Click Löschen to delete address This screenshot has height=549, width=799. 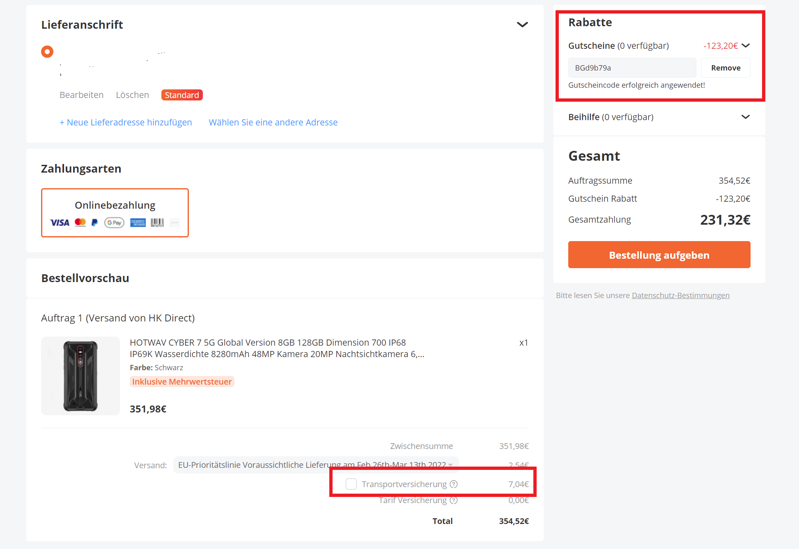[x=132, y=95]
